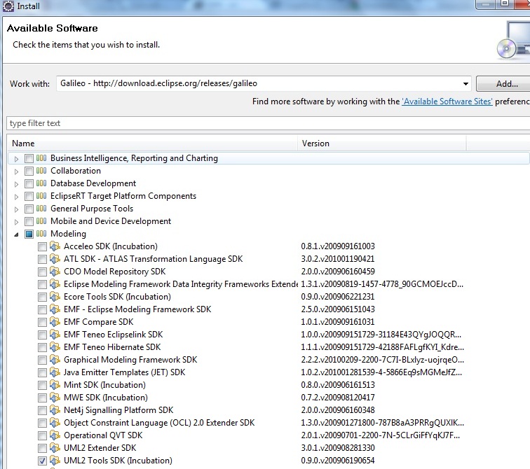
Task: Click the type filter text field
Action: coord(269,123)
